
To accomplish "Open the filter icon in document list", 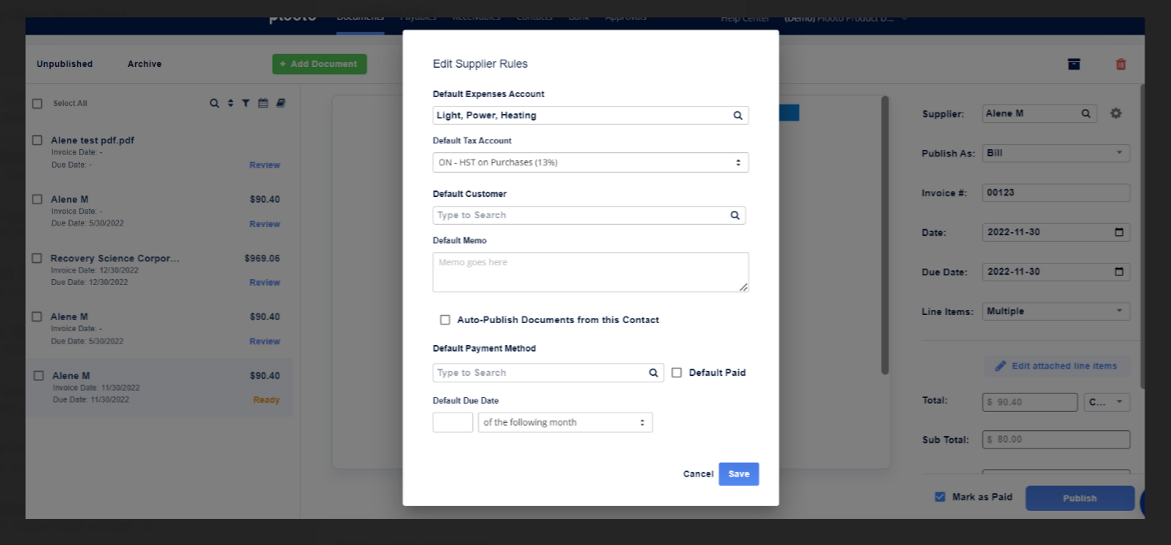I will 246,104.
